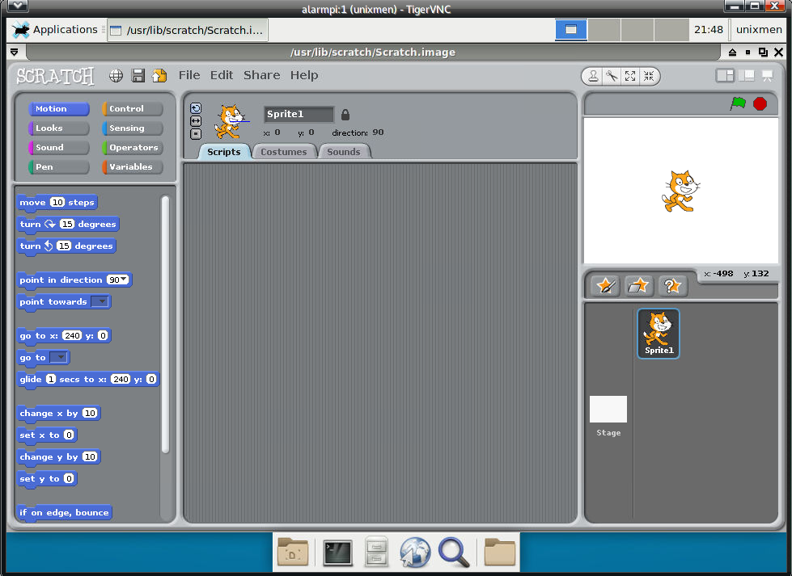Select the Operators block category
The width and height of the screenshot is (792, 576).
pyautogui.click(x=133, y=147)
